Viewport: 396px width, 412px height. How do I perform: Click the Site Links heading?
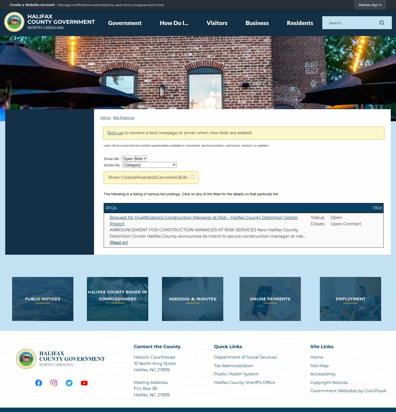pos(322,347)
